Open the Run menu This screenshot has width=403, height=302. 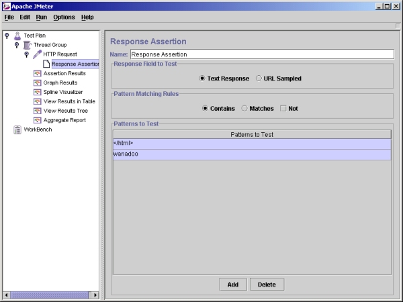[x=42, y=17]
